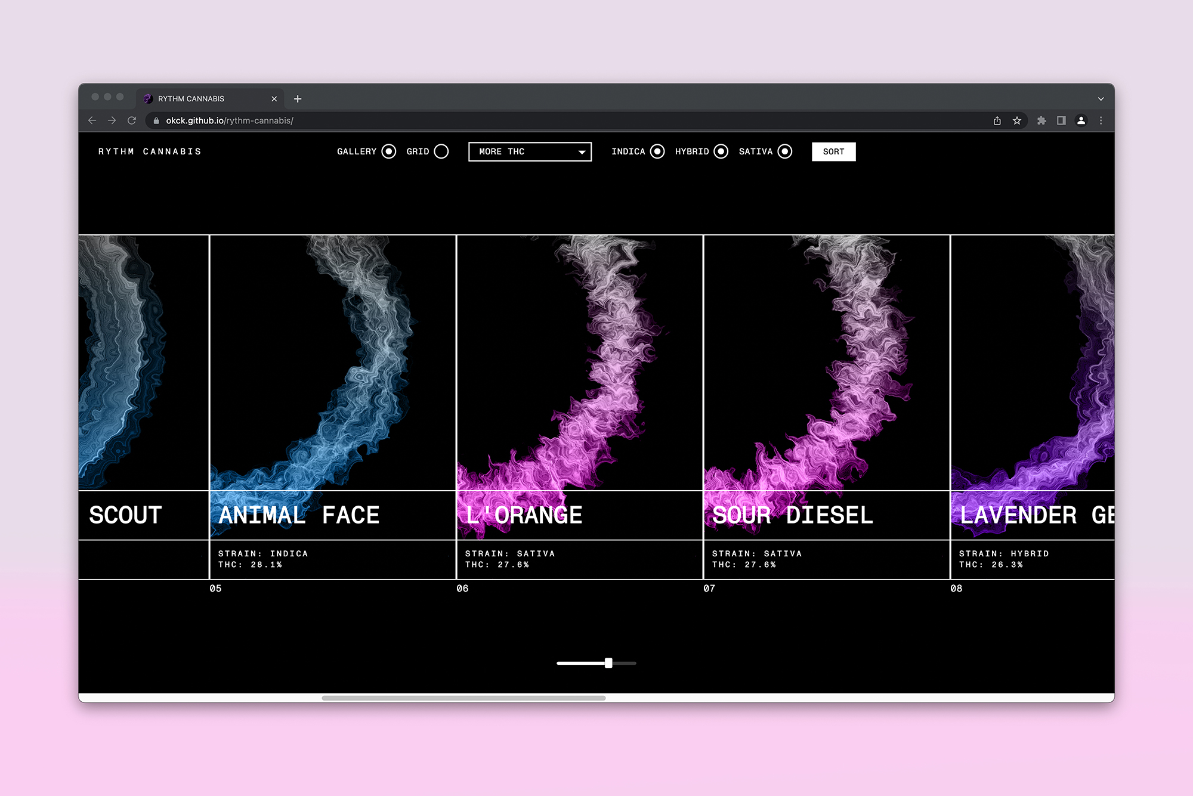Screen dimensions: 1193x796
Task: Click the SOUR DIESEL title
Action: click(793, 515)
